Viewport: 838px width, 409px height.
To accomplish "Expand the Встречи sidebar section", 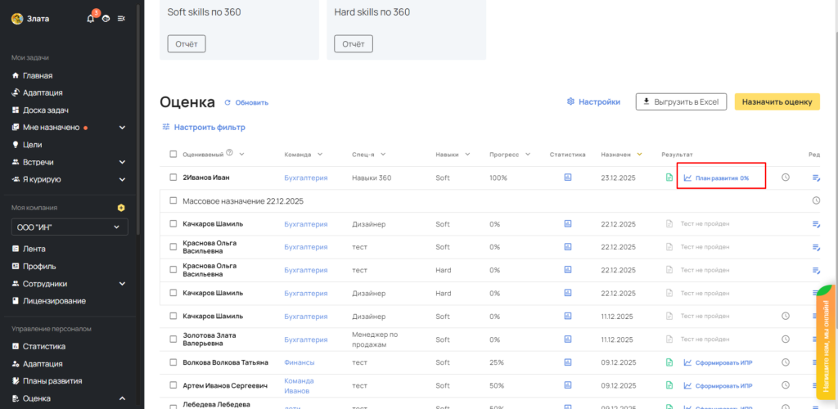I will click(x=122, y=162).
